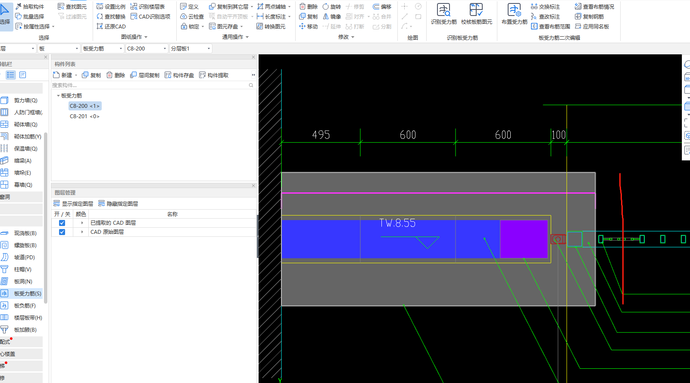Close the 构件列表 panel
The width and height of the screenshot is (690, 383).
coord(253,57)
